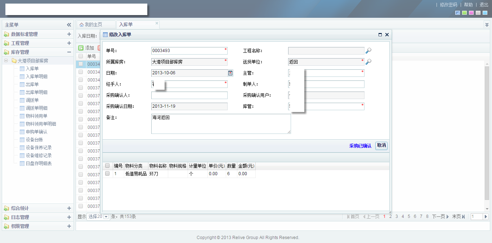This screenshot has height=243, width=492.
Task: Tick the checkbox for the 环刀 row
Action: 107,173
